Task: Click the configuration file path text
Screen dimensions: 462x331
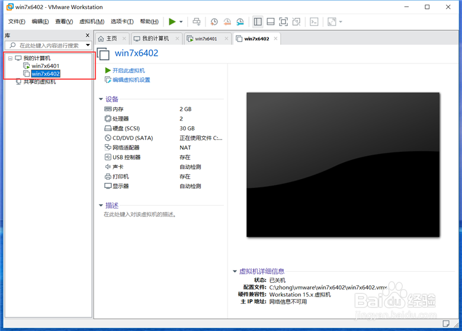Action: 328,287
